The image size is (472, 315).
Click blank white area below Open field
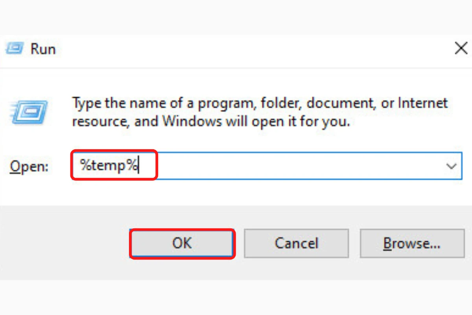click(x=236, y=193)
